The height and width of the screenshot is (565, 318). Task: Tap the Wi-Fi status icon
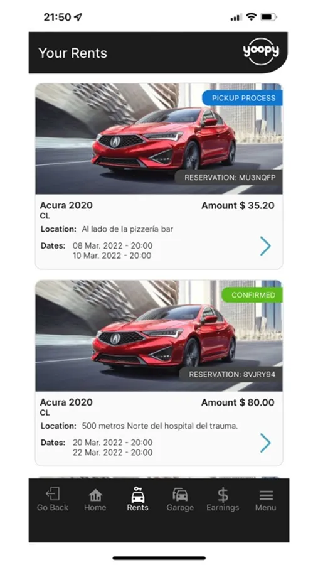[251, 17]
